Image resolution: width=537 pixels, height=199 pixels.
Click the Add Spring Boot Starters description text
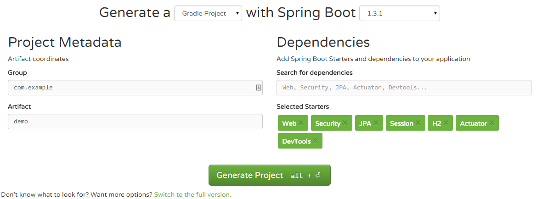(x=373, y=59)
